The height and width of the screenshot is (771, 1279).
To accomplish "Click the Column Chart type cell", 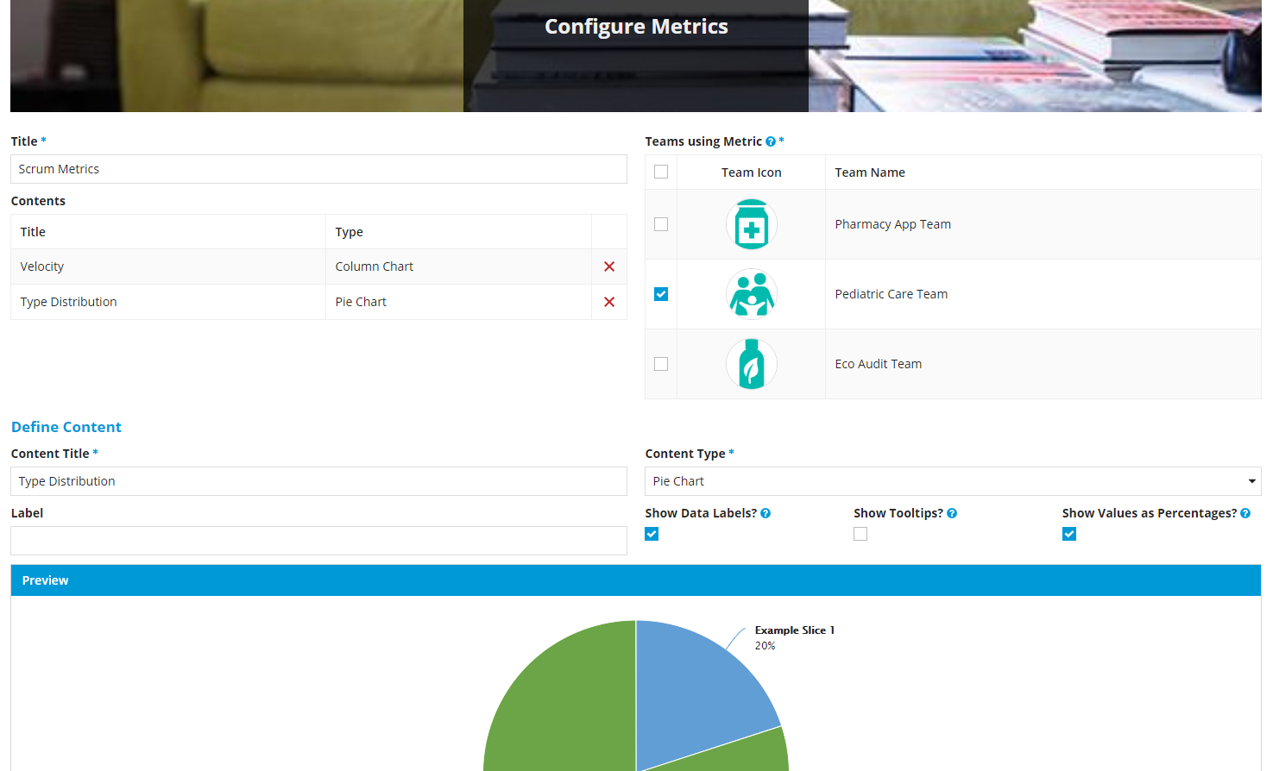I will (458, 266).
